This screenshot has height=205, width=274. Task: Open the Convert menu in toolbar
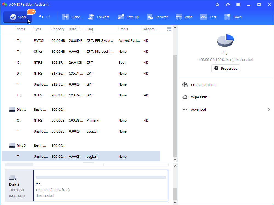pos(99,17)
